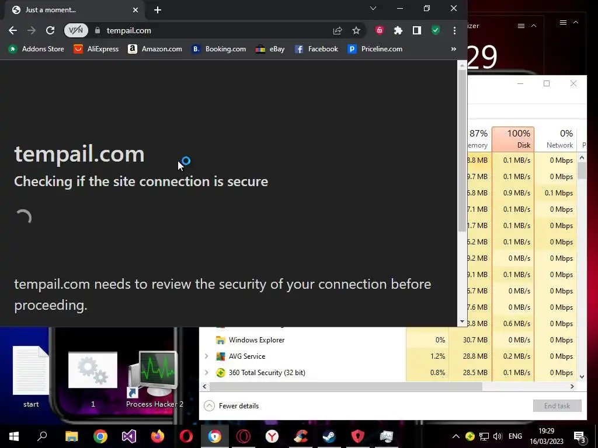Open the Opera GX taskbar icon
The height and width of the screenshot is (448, 598).
pos(244,436)
